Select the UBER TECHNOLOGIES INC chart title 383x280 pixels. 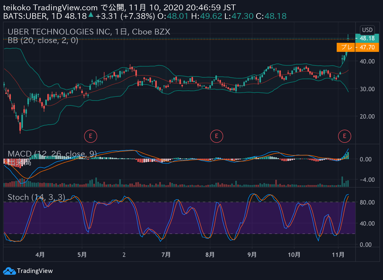pos(89,32)
